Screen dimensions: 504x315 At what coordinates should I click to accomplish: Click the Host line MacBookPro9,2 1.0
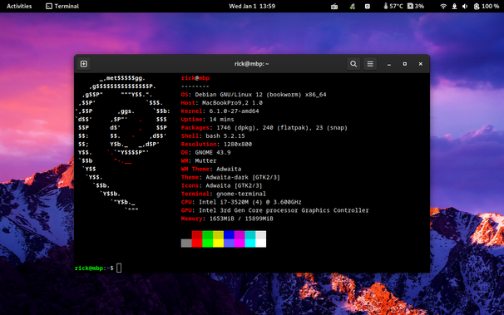click(x=222, y=103)
